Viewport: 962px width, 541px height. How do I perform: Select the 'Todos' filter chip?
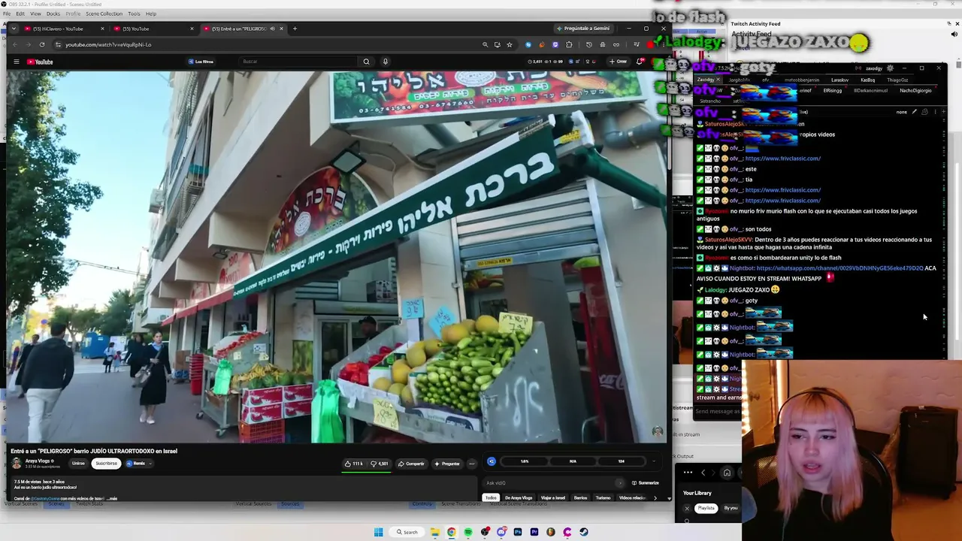491,497
